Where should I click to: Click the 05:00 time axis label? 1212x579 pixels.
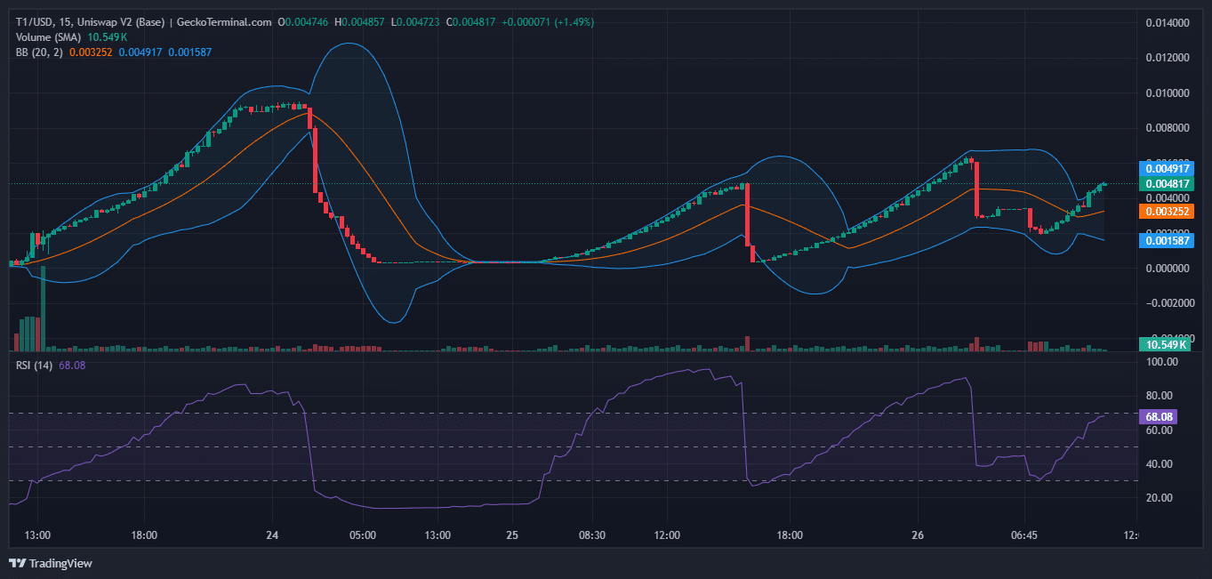pos(363,535)
